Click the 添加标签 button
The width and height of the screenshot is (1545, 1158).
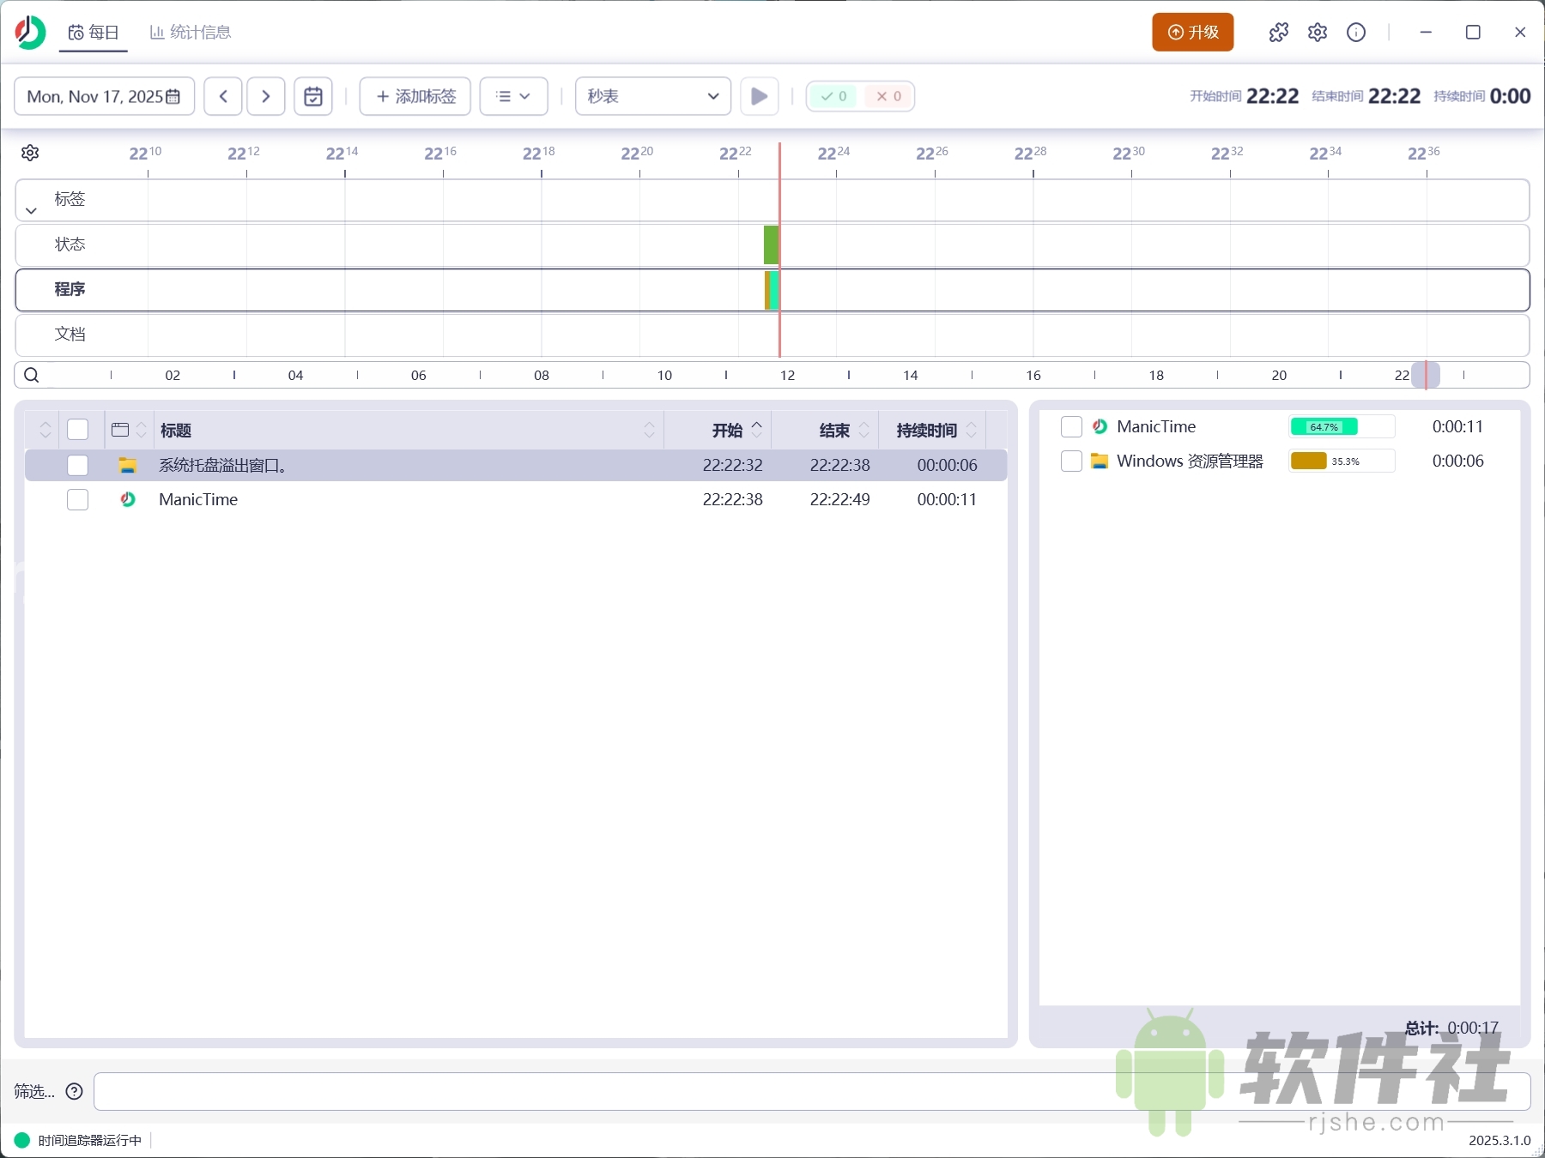(x=415, y=96)
